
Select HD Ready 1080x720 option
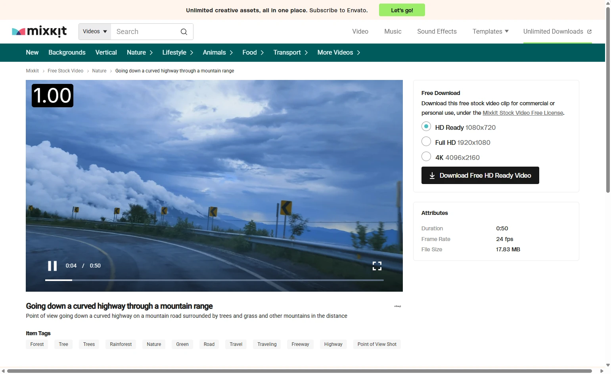click(426, 127)
